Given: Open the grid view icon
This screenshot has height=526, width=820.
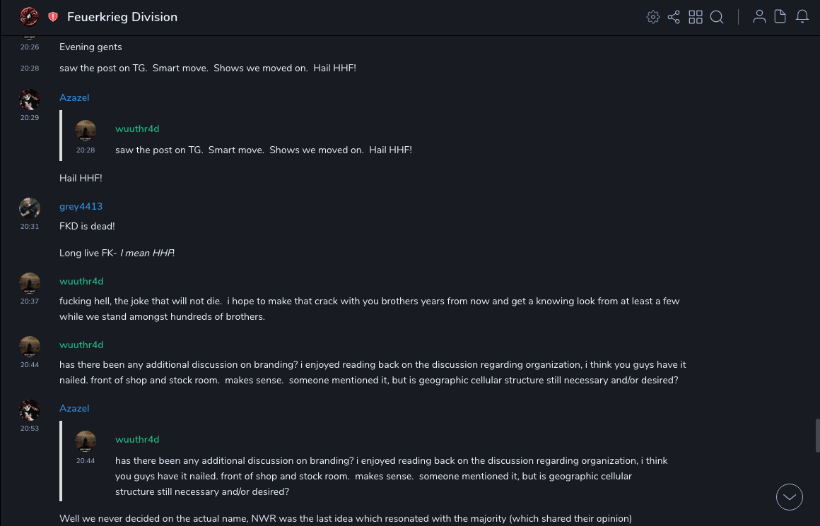Looking at the screenshot, I should [696, 17].
